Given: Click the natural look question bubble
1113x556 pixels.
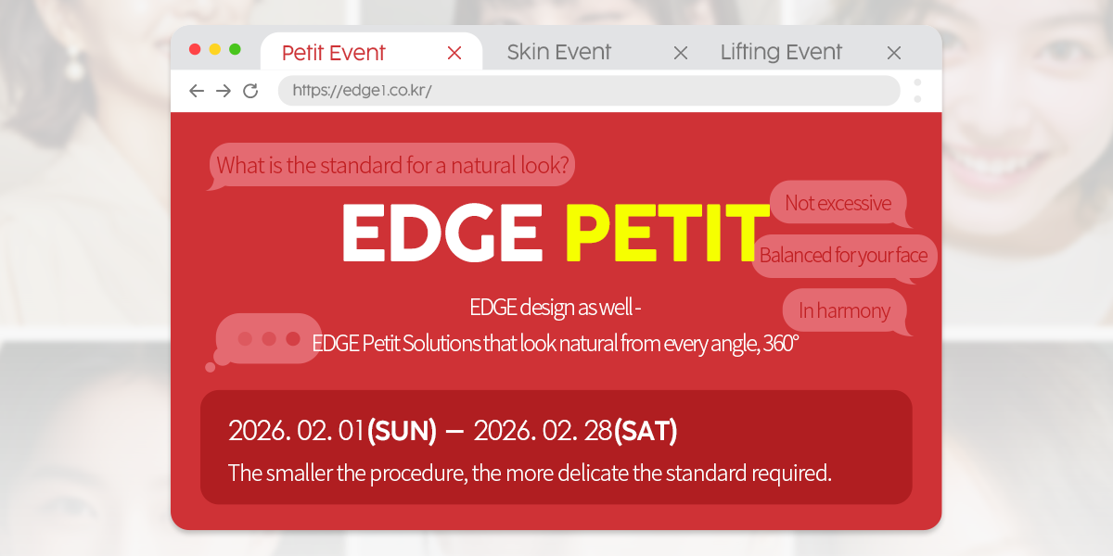Looking at the screenshot, I should click(x=392, y=166).
